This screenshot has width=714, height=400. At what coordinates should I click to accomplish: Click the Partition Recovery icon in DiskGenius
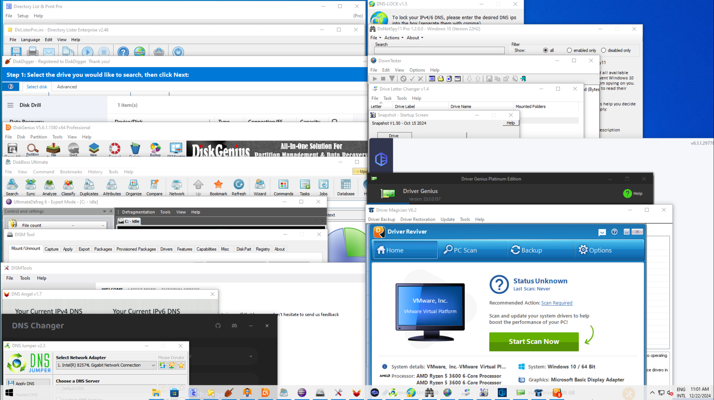coord(33,149)
